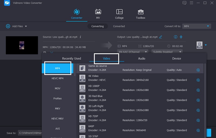
Task: Show source file info icon
Action: pos(80,37)
